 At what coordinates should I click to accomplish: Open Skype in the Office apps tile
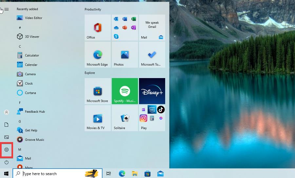[x=116, y=36]
